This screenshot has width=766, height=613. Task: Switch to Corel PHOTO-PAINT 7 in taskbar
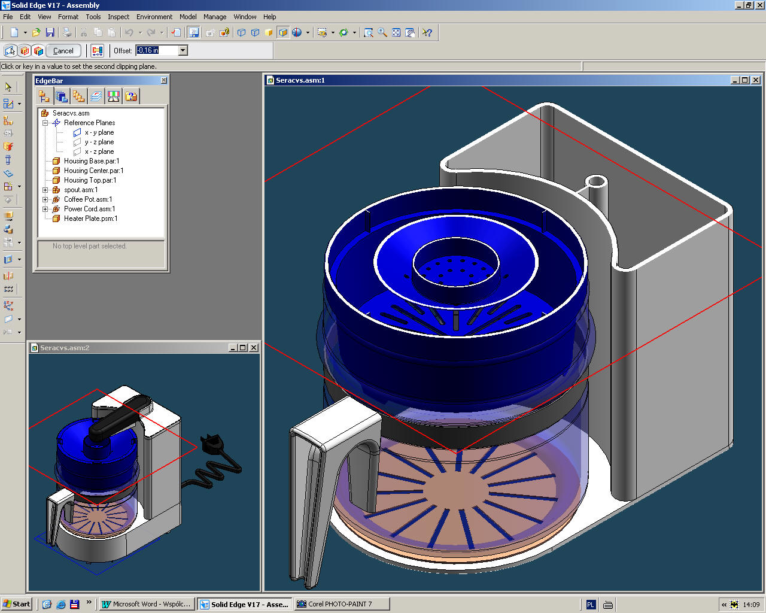tap(342, 604)
